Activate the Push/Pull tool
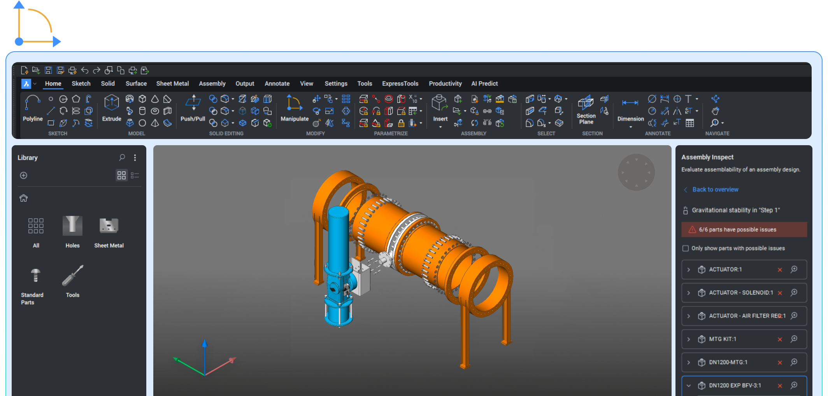 pos(193,110)
